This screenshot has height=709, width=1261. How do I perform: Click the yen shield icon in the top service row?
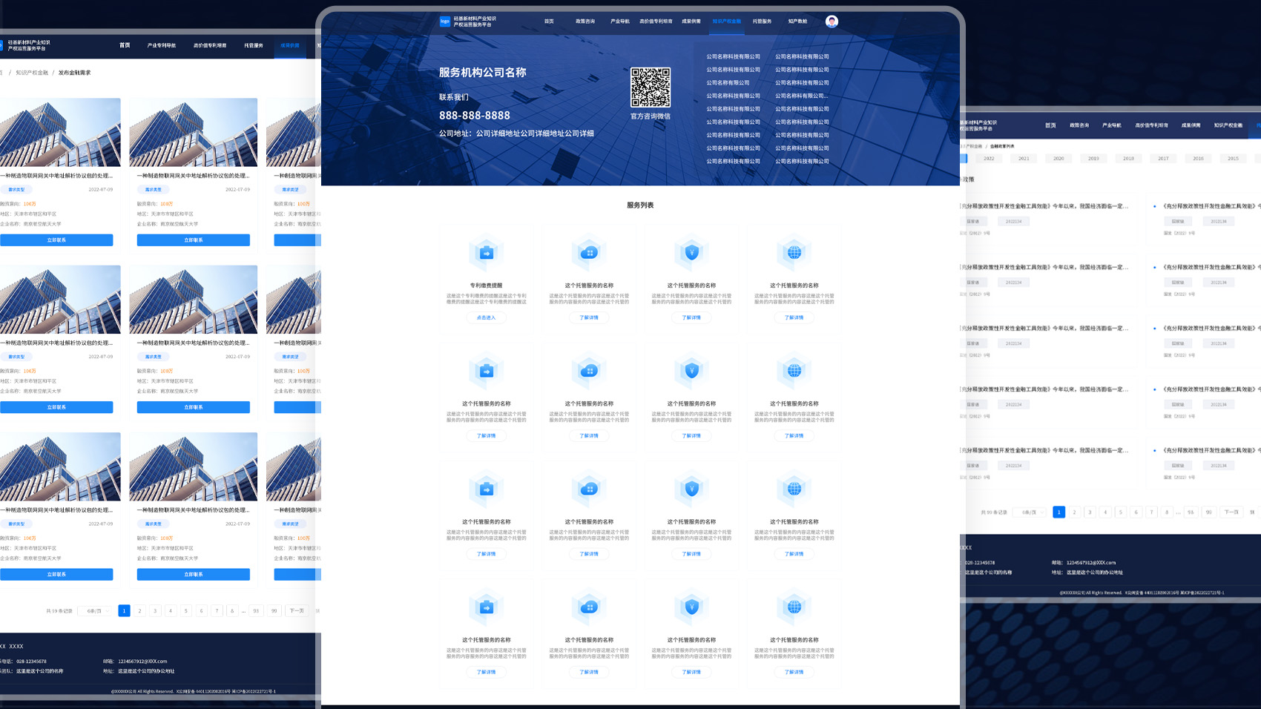coord(691,254)
